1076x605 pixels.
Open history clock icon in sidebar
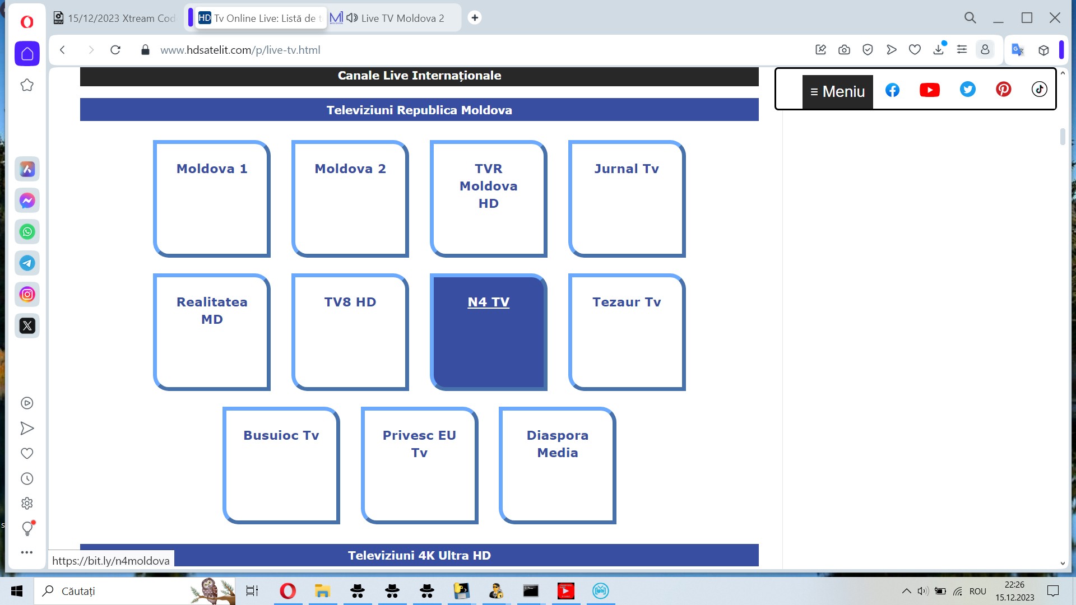tap(27, 478)
